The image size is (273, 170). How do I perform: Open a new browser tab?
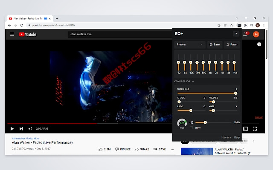(57, 18)
